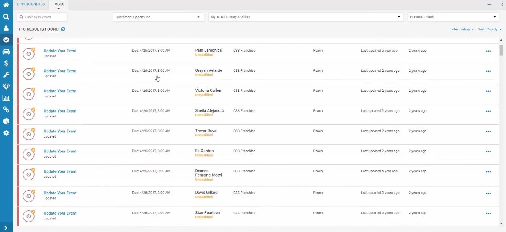Open the bar chart reports icon

click(x=6, y=98)
